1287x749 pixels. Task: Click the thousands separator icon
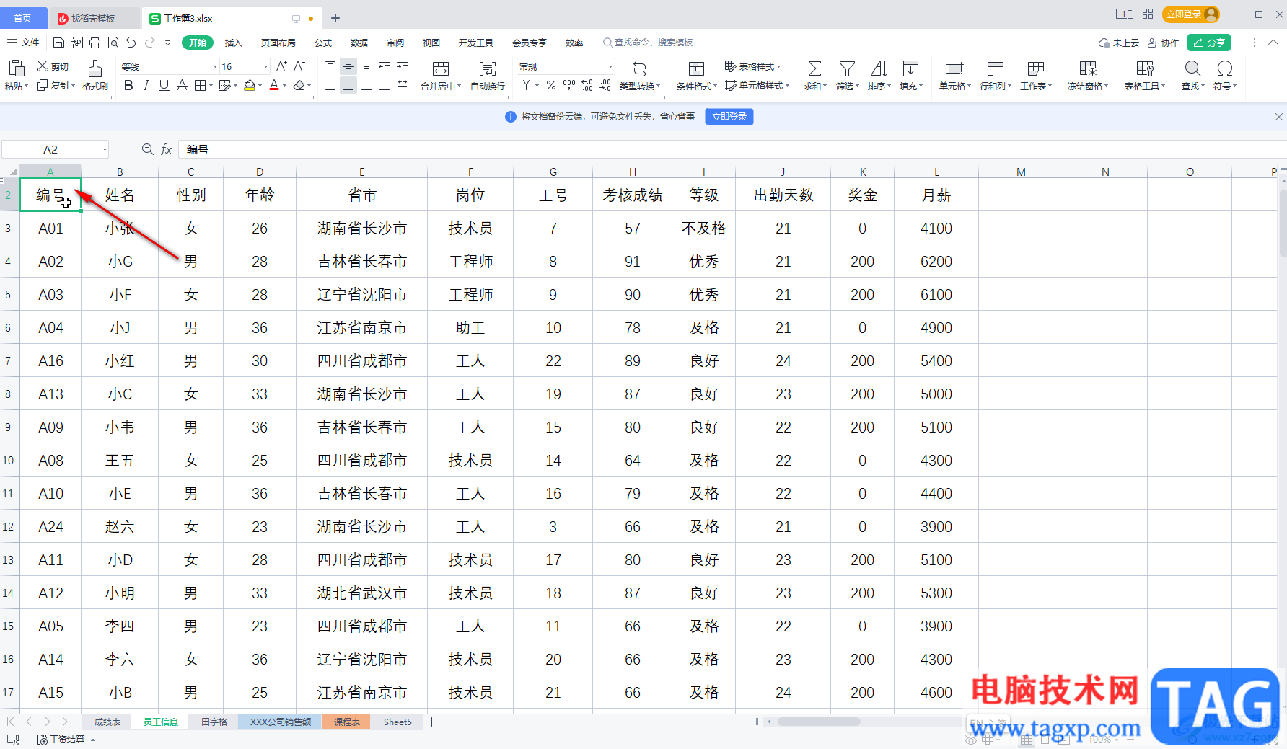(x=569, y=85)
